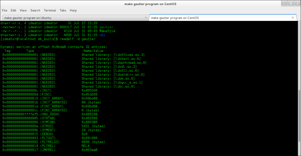Screen dimensions: 301x156
Task: Click the libstdc++.so.6 library entry
Action: click(x=129, y=75)
